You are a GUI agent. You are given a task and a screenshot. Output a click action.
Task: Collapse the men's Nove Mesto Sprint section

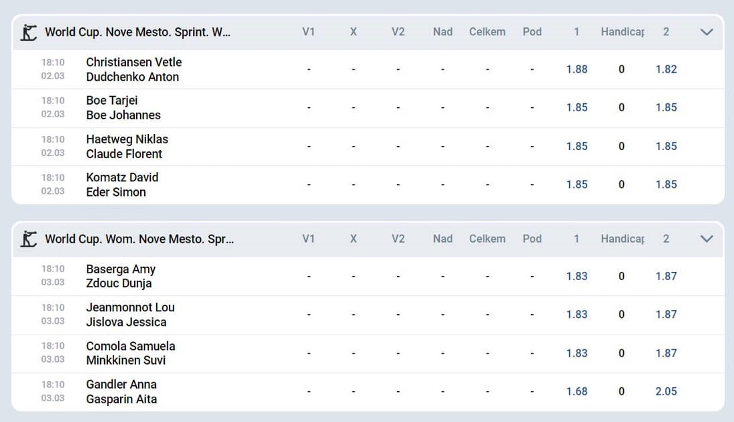tap(707, 32)
